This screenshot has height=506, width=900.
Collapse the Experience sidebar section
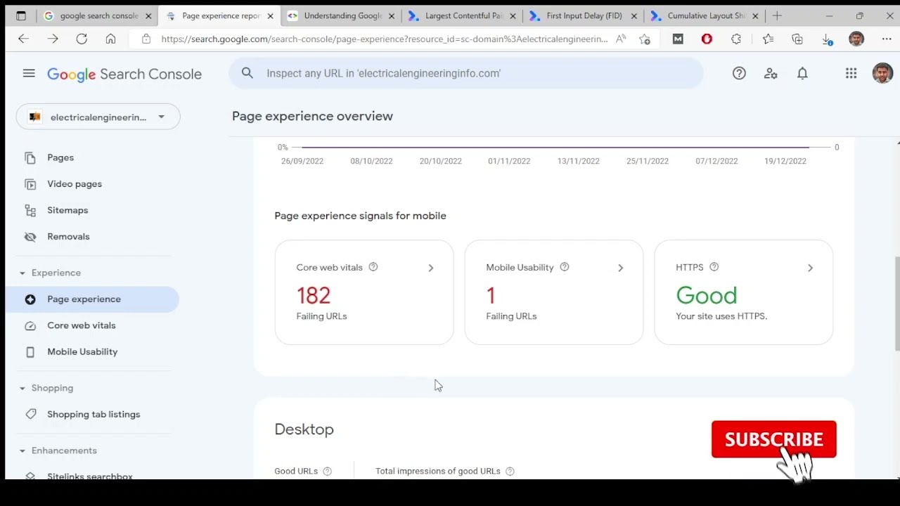pos(22,273)
